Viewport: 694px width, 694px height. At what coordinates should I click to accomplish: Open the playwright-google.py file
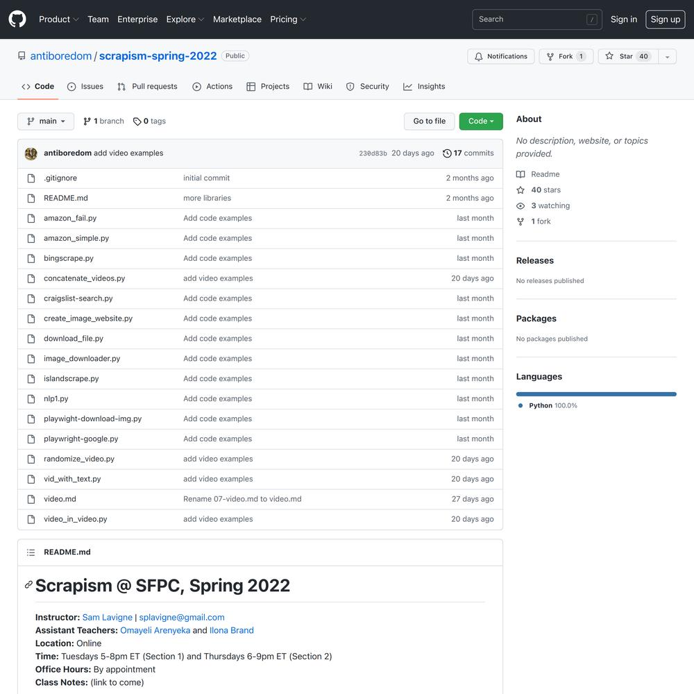[81, 439]
